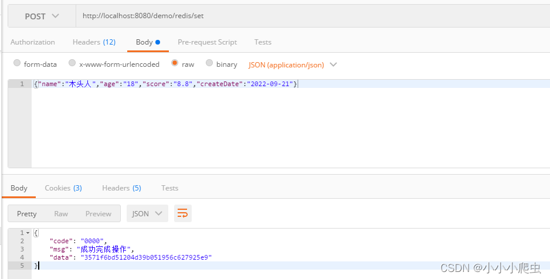
Task: Toggle the line wrap icon
Action: [x=183, y=213]
